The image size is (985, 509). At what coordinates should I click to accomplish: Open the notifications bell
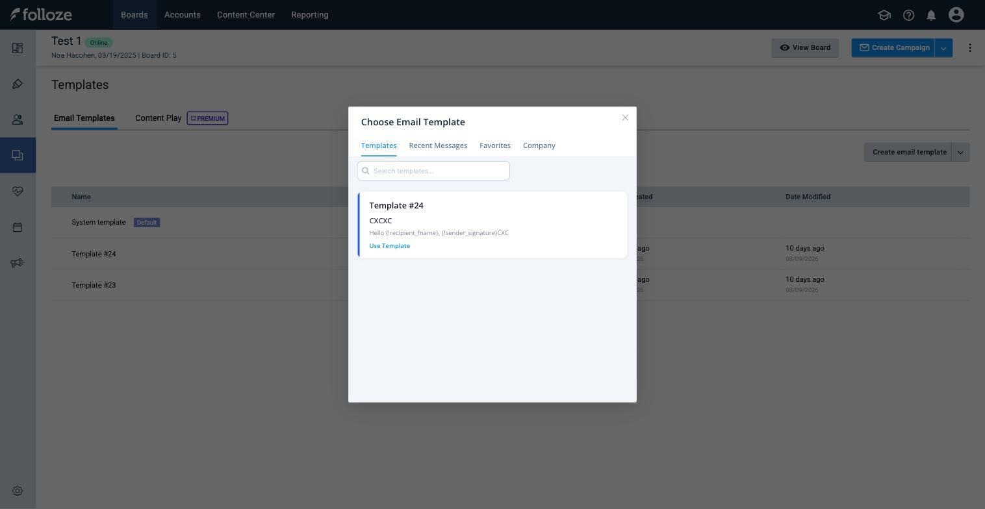931,15
